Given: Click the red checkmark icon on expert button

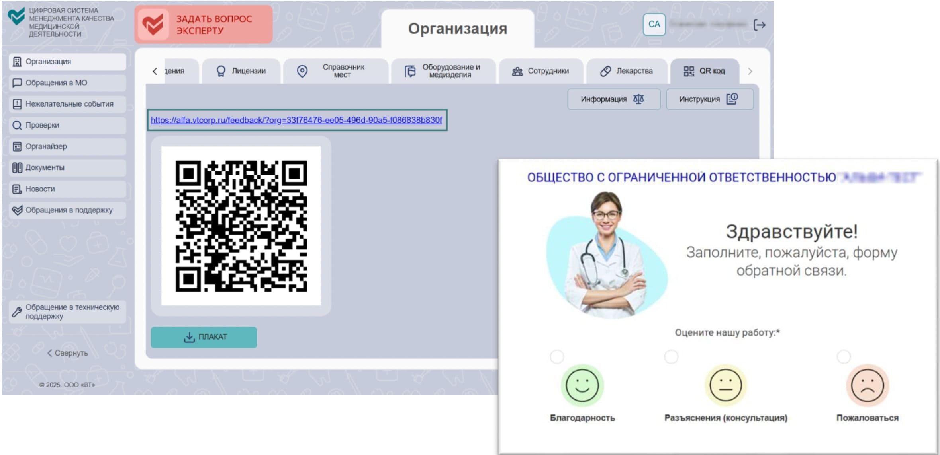Looking at the screenshot, I should 153,25.
